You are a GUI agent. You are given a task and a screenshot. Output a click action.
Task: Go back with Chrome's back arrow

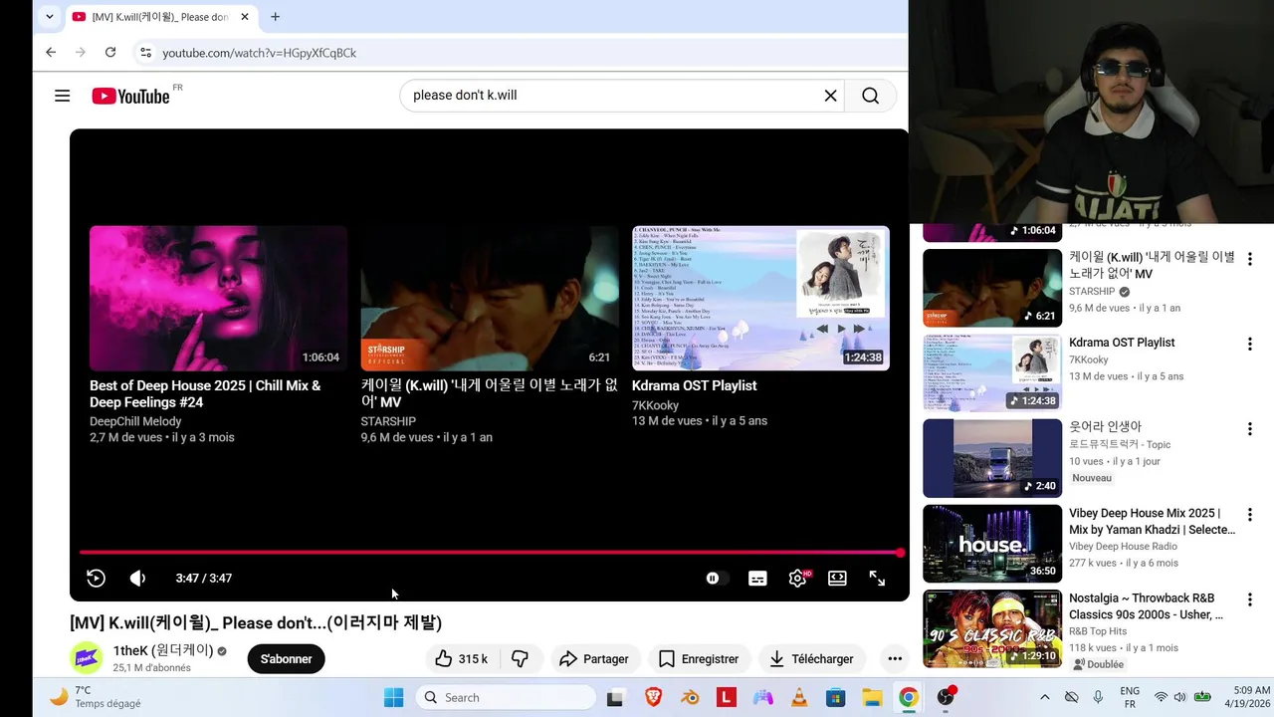pos(51,53)
